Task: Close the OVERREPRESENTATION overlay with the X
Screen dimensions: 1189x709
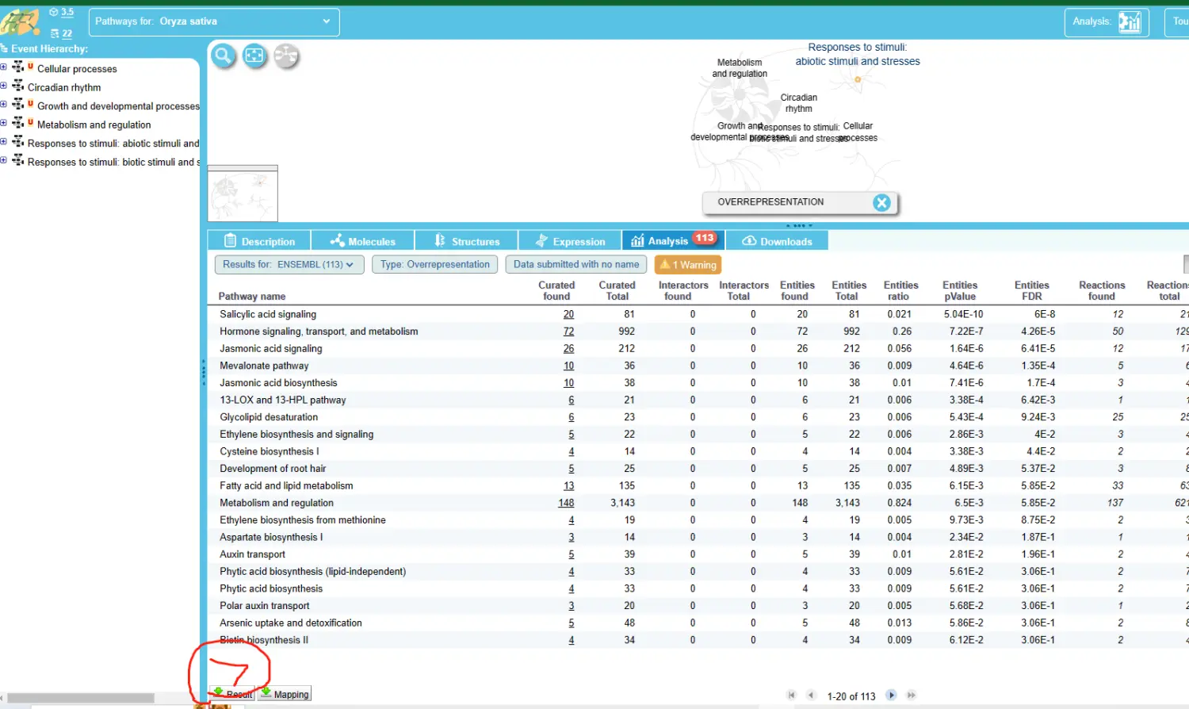Action: point(881,203)
